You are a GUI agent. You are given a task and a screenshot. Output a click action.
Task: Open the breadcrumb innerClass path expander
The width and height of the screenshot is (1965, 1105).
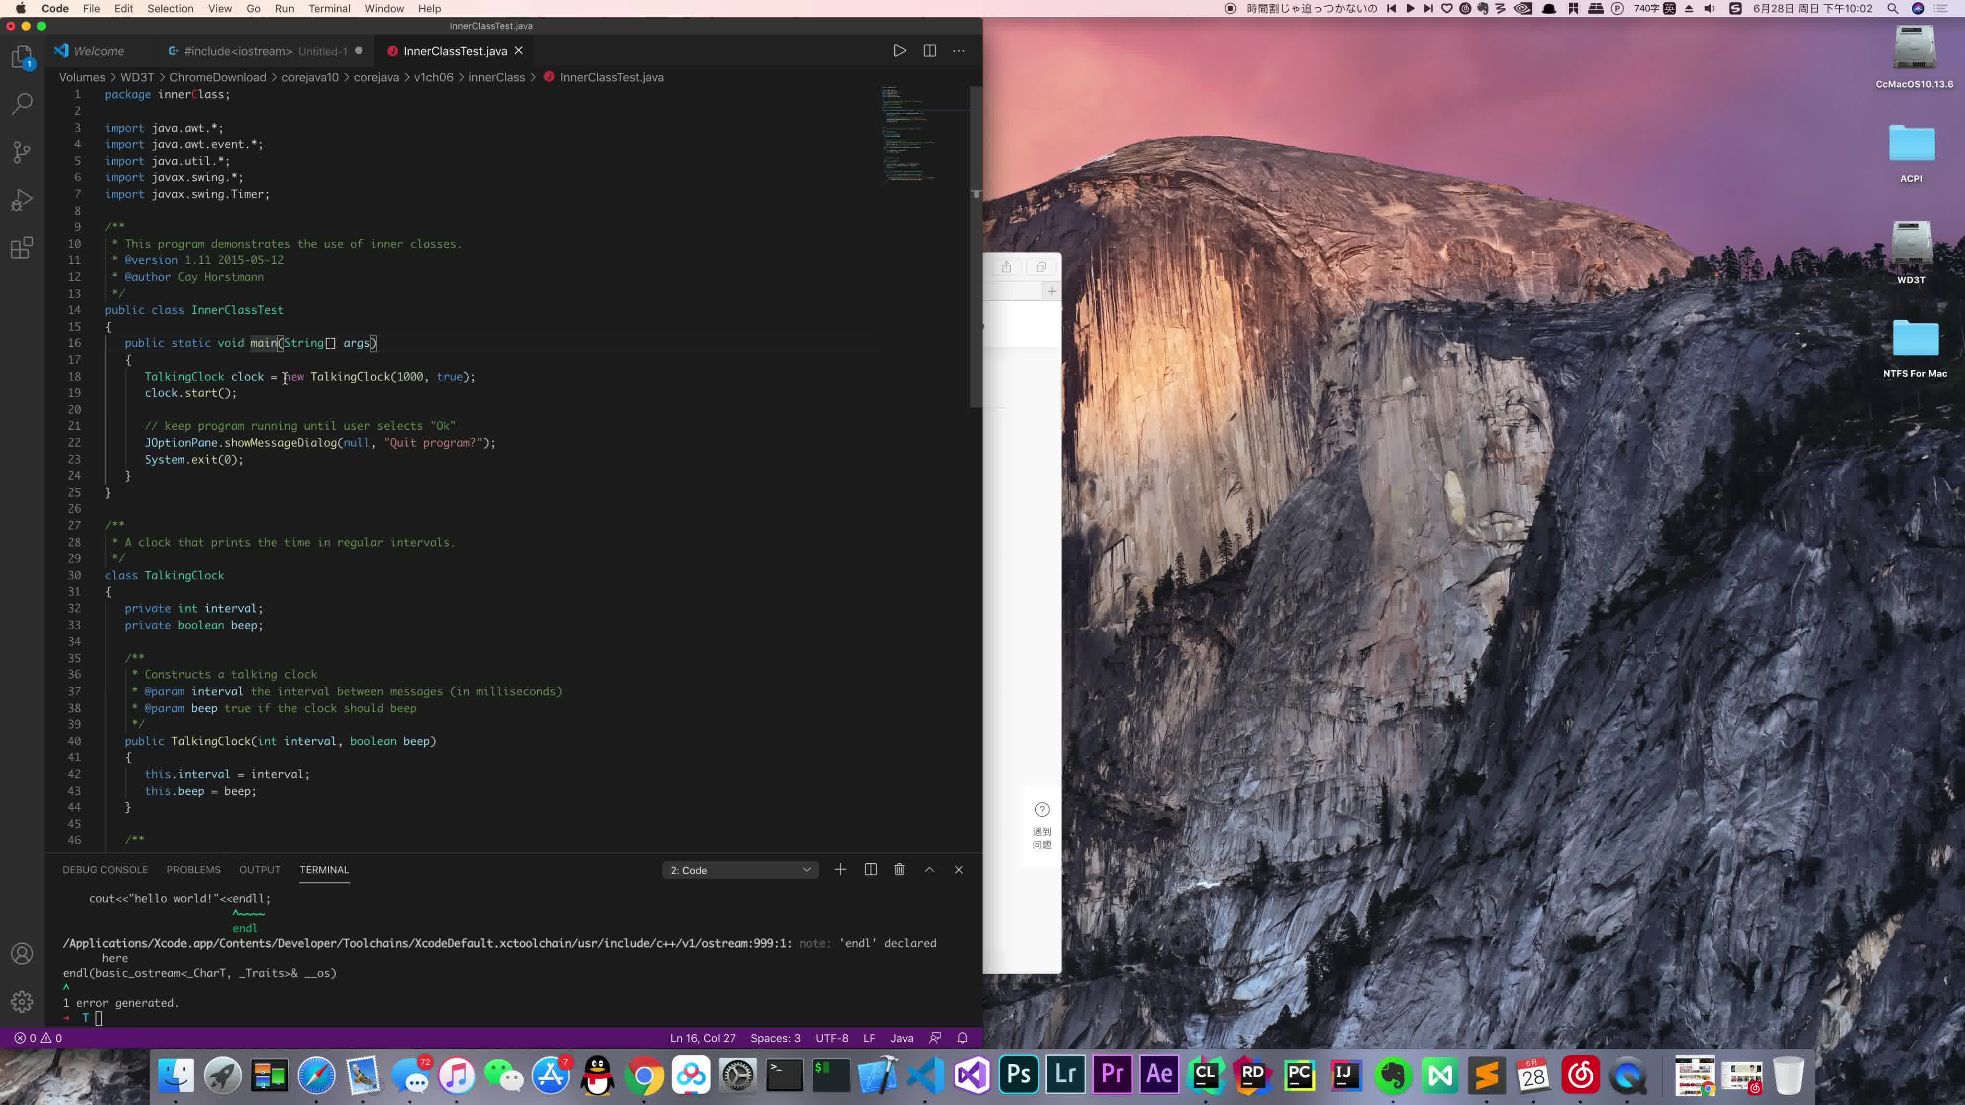coord(497,77)
